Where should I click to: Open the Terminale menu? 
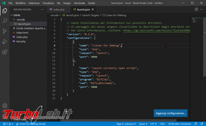(79, 3)
